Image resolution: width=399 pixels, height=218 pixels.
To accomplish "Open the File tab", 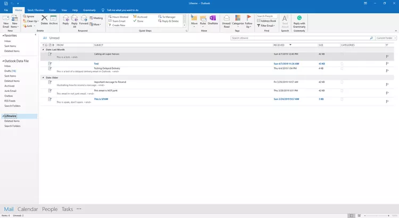I will pos(6,10).
